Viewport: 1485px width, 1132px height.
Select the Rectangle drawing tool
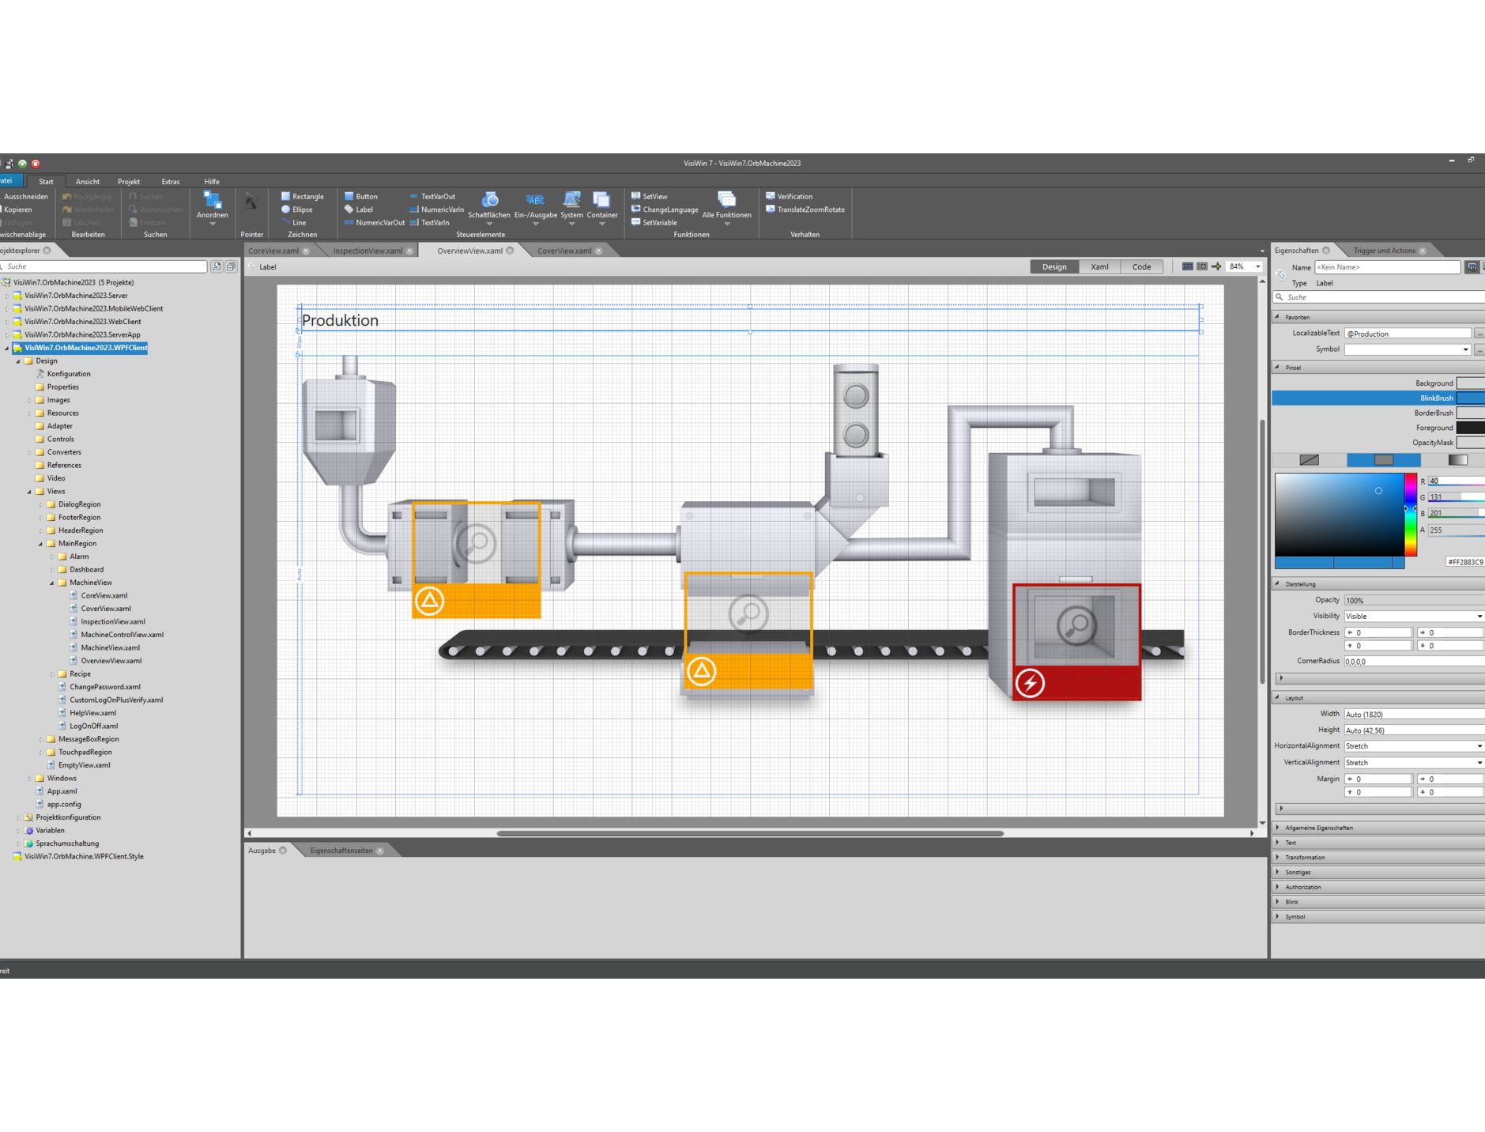point(302,196)
